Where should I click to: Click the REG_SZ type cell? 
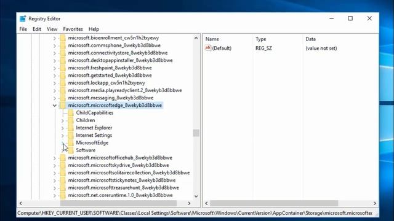click(x=263, y=48)
